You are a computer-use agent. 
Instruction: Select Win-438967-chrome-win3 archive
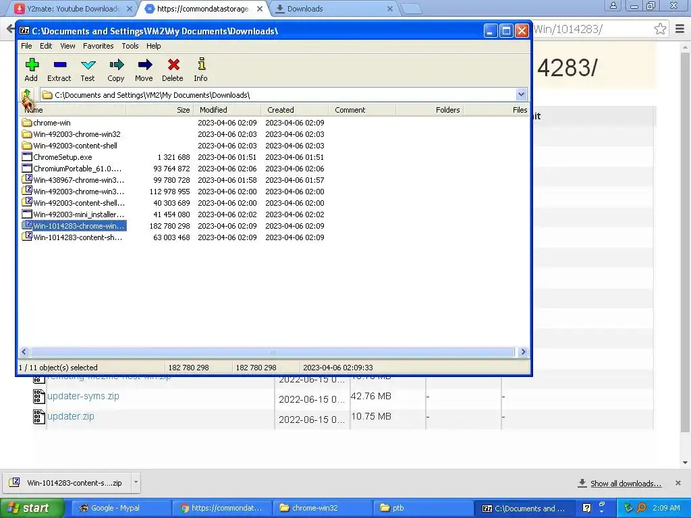(x=73, y=179)
